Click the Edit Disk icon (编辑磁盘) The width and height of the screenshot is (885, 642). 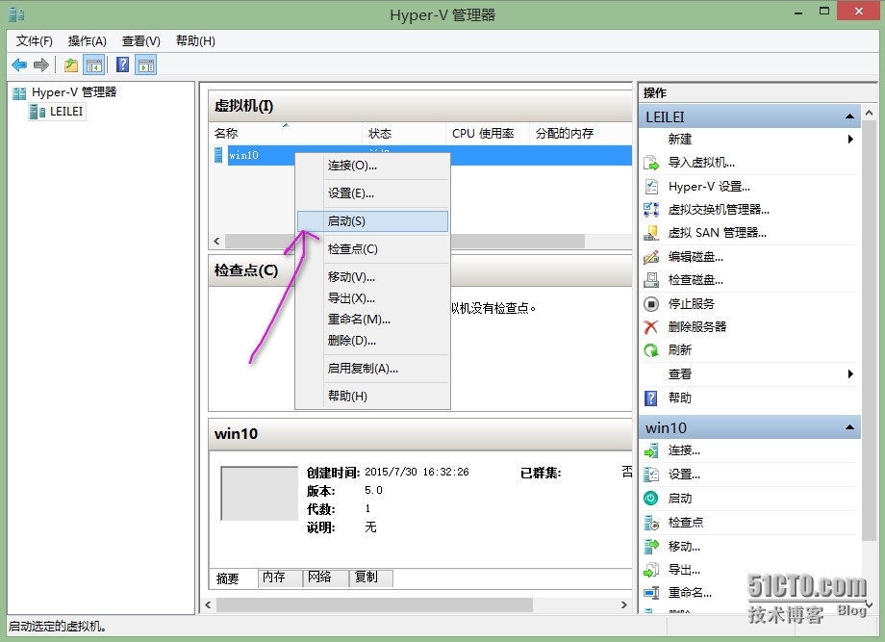point(651,257)
